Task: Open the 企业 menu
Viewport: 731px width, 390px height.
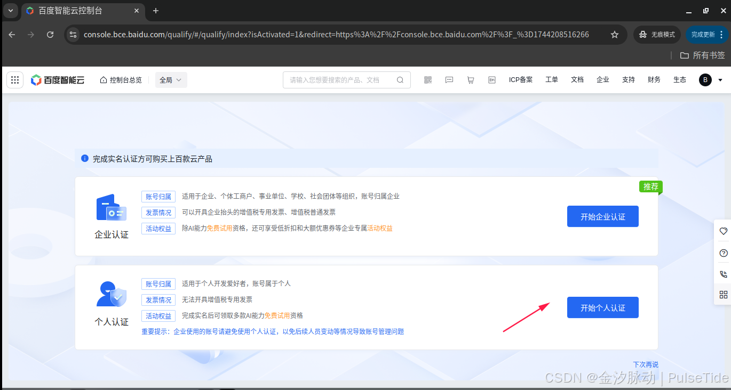Action: point(603,80)
